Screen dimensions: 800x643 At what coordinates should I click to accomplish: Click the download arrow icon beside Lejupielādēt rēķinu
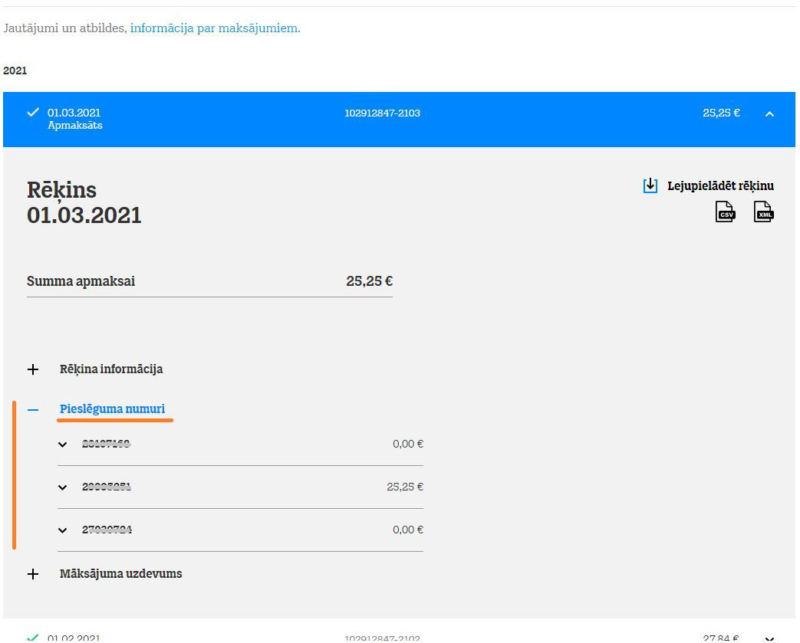pos(650,185)
